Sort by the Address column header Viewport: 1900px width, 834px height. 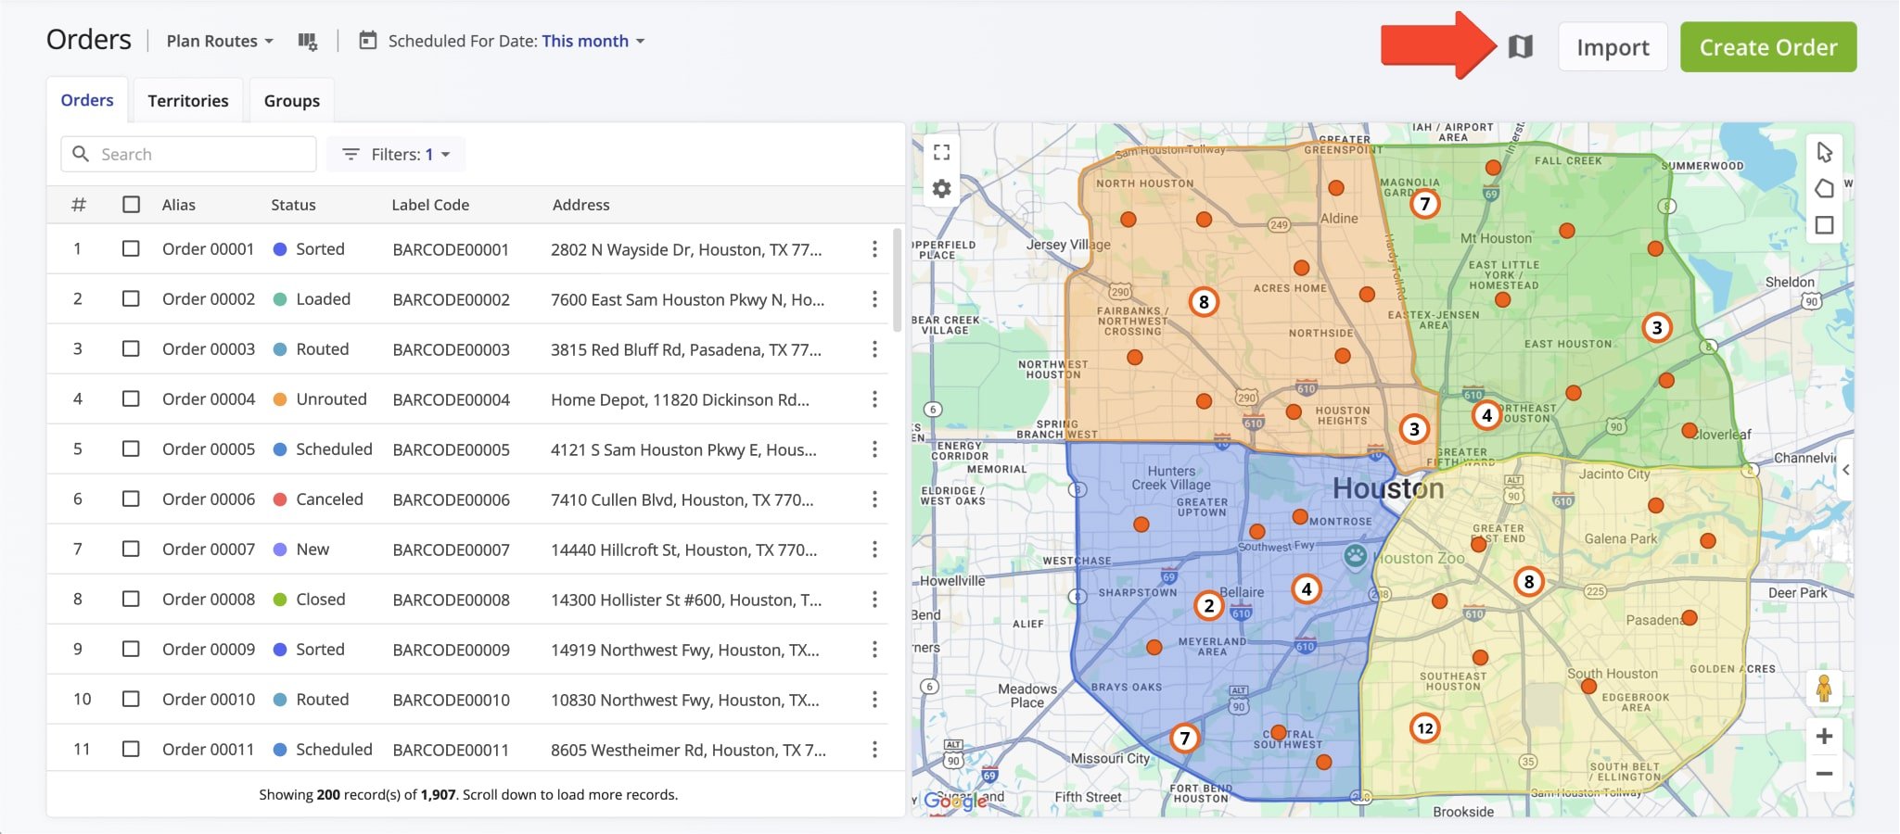tap(581, 205)
